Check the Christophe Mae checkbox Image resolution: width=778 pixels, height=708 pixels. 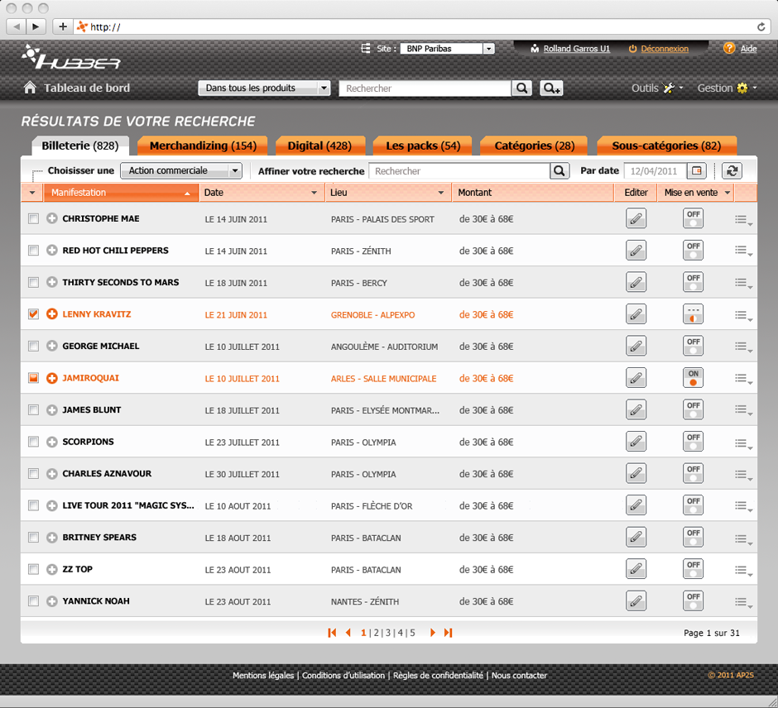(x=33, y=218)
